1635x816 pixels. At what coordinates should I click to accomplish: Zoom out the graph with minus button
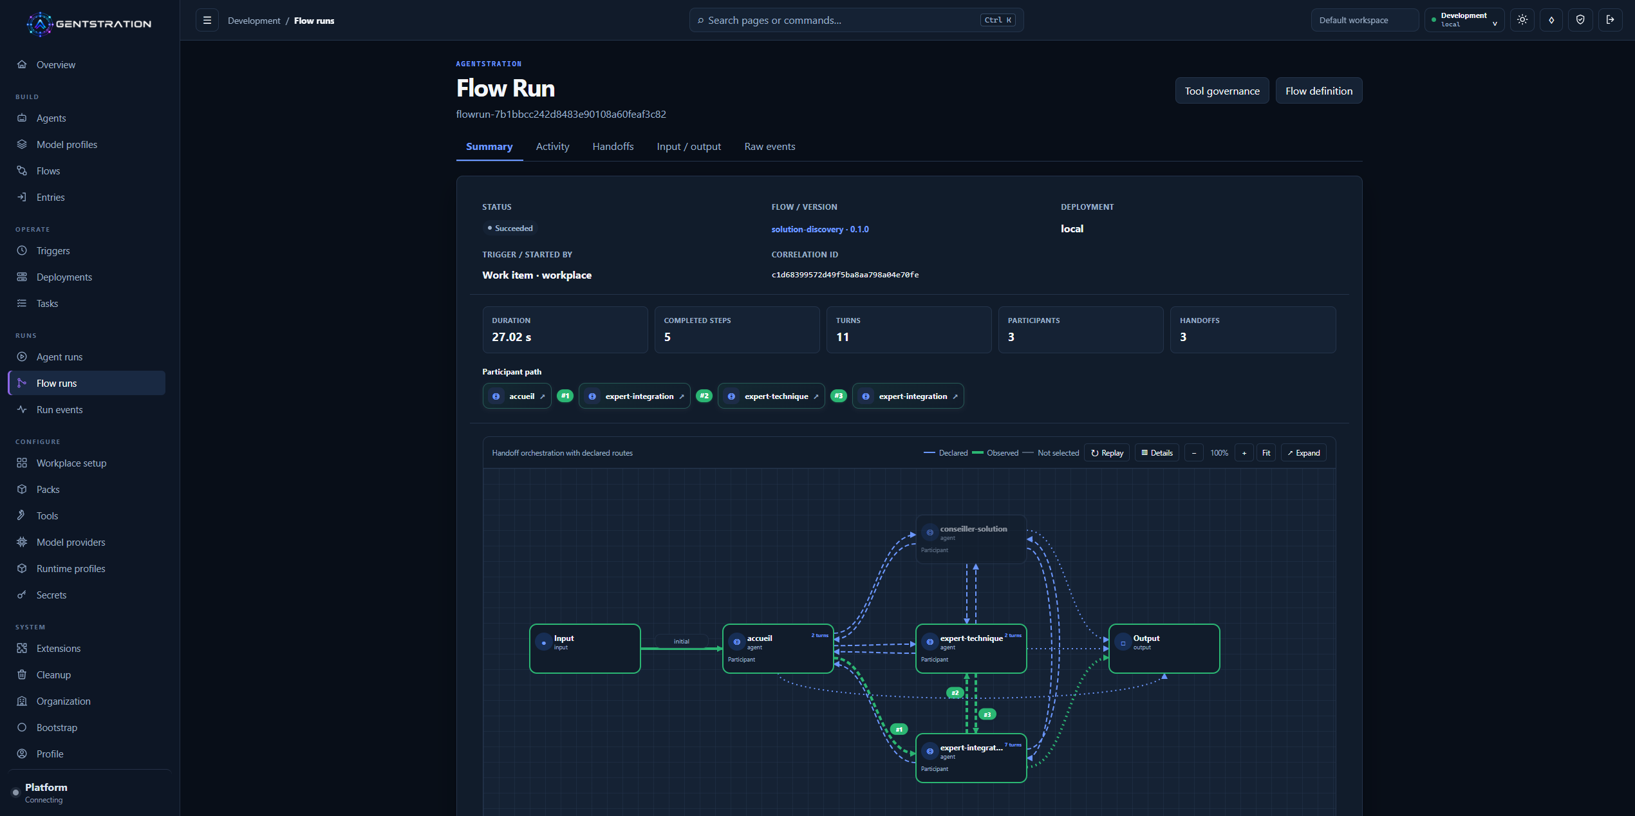pos(1194,453)
